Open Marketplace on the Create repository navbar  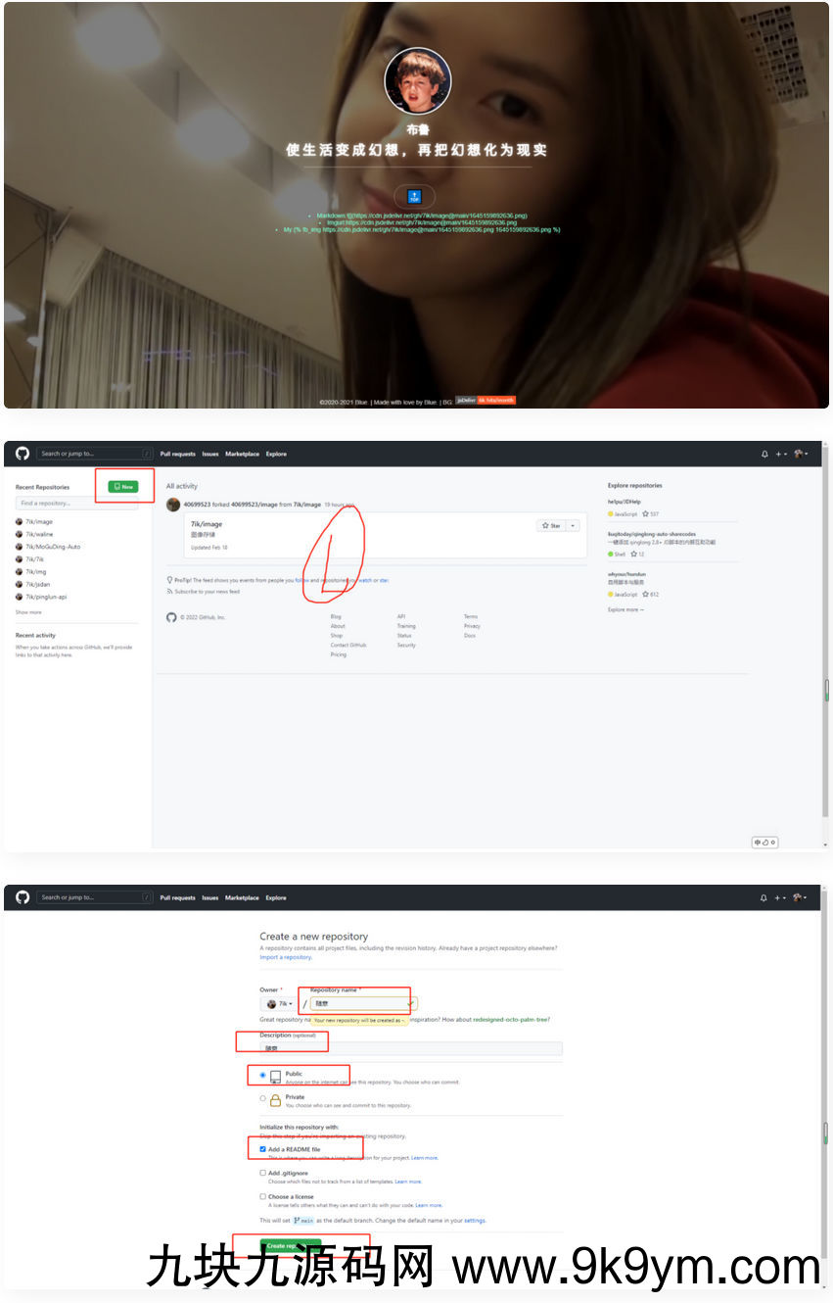click(x=242, y=897)
